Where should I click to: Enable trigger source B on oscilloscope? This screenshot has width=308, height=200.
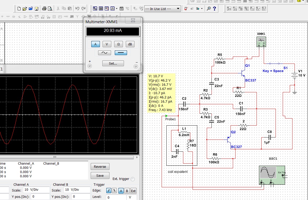[127, 191]
